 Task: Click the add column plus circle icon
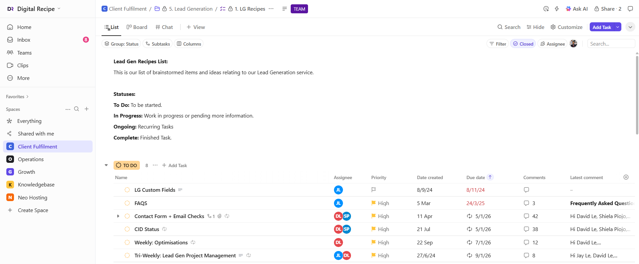[x=626, y=177]
